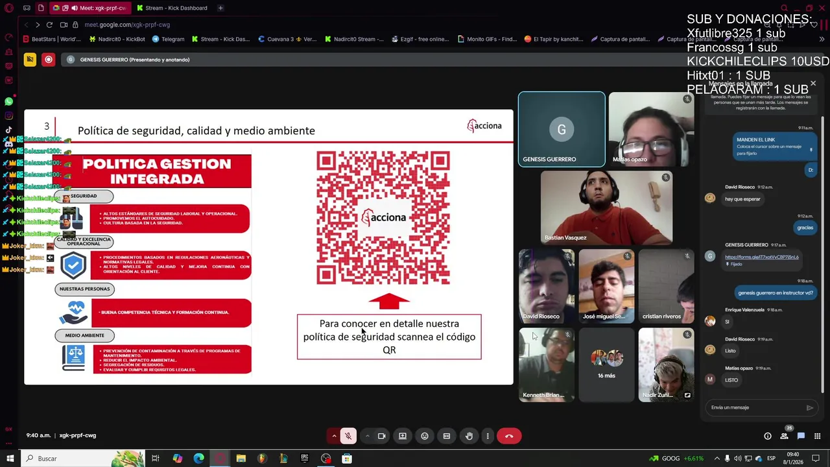Open Task View on taskbar
Viewport: 830px width, 467px height.
(x=156, y=459)
